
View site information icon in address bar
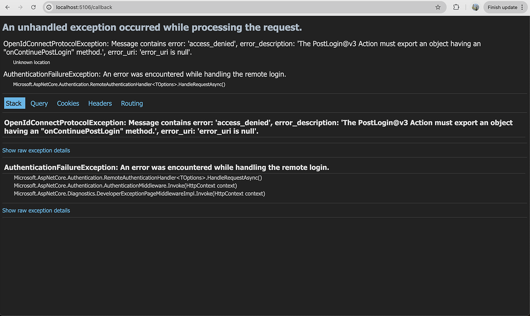click(49, 7)
